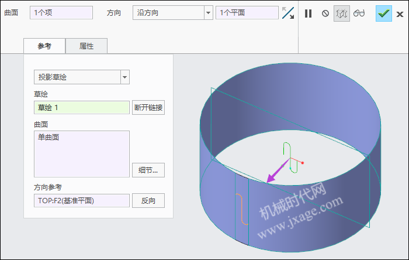Image resolution: width=409 pixels, height=260 pixels.
Task: Confirm the feature with the green checkmark
Action: point(384,13)
